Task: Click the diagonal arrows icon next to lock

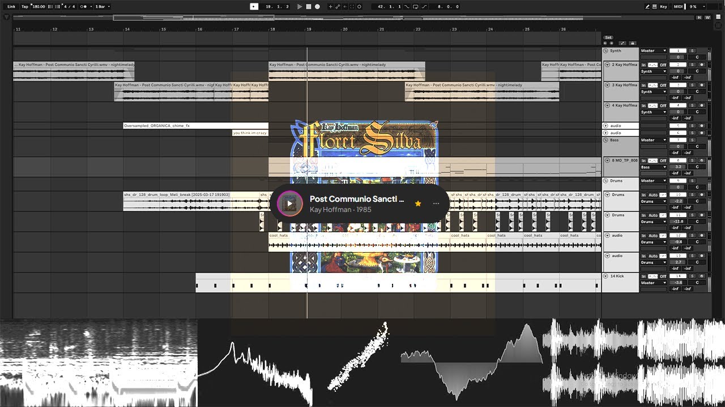Action: 622,43
